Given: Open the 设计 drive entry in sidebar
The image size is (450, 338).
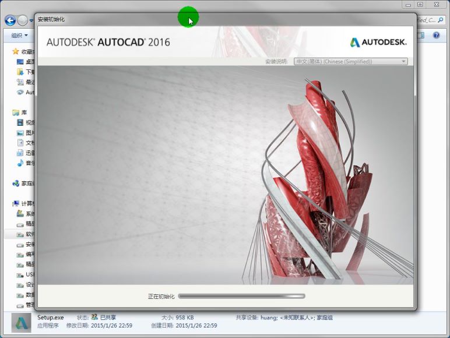Looking at the screenshot, I should click(x=25, y=285).
